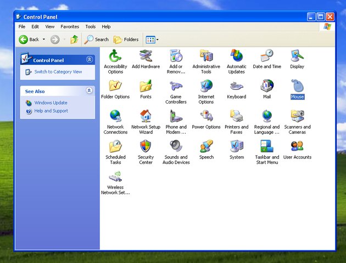Image resolution: width=346 pixels, height=263 pixels.
Task: Open Date and Time settings icon
Action: point(267,56)
